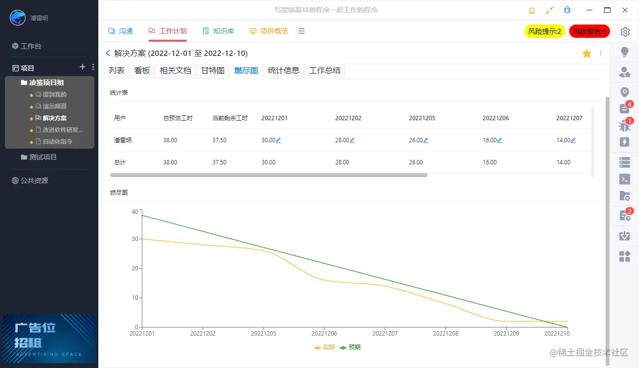Open the bug icon with badge 1
The height and width of the screenshot is (368, 639).
(x=625, y=126)
